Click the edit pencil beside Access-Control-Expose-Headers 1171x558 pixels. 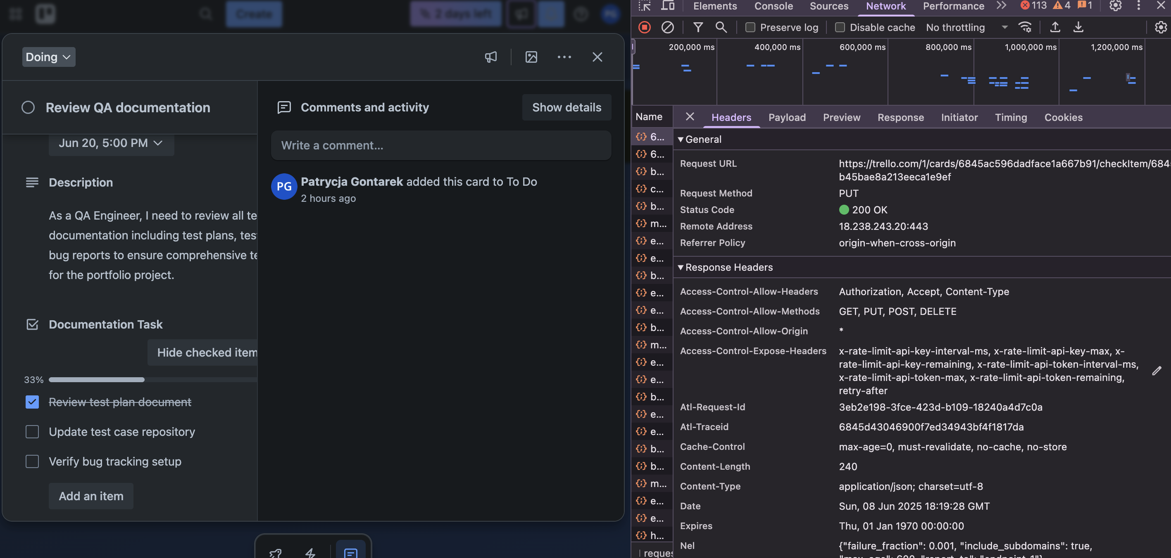(x=1157, y=371)
